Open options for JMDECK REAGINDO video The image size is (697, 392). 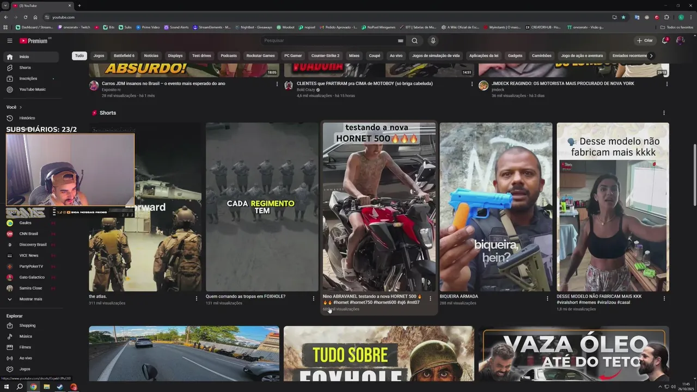tap(667, 84)
